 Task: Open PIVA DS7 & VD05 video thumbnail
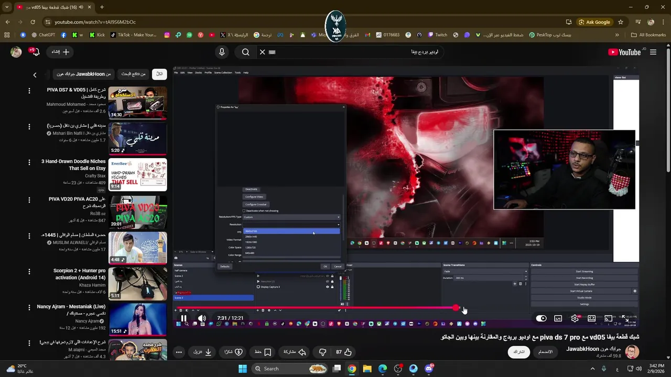click(x=138, y=103)
